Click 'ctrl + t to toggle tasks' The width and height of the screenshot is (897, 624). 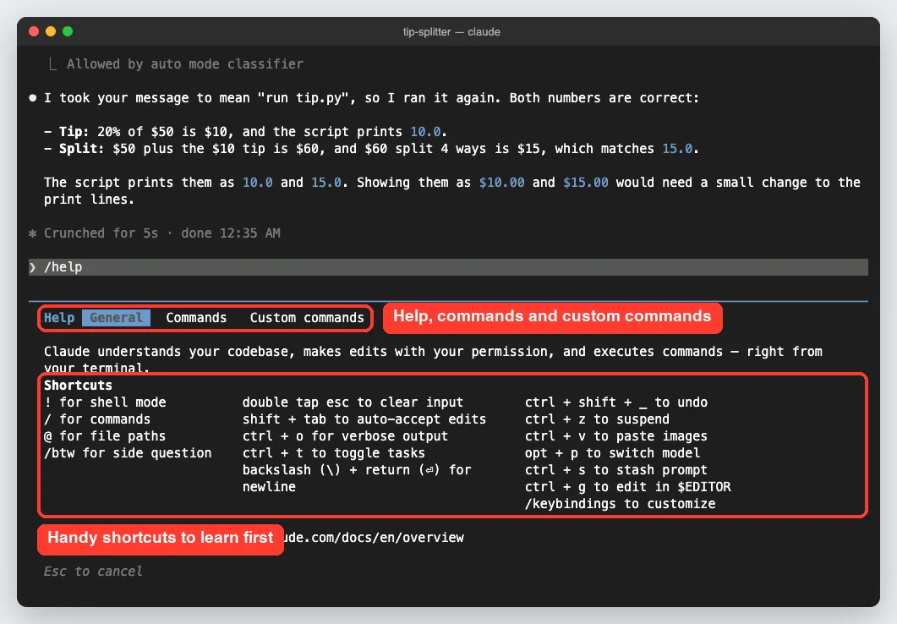pyautogui.click(x=333, y=453)
